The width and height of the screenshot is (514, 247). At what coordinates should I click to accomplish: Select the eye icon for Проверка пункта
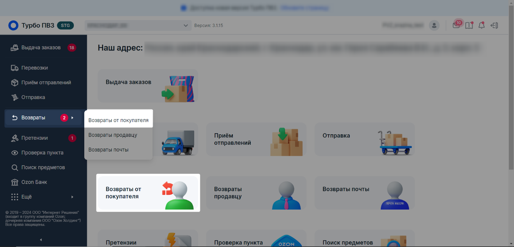[14, 153]
